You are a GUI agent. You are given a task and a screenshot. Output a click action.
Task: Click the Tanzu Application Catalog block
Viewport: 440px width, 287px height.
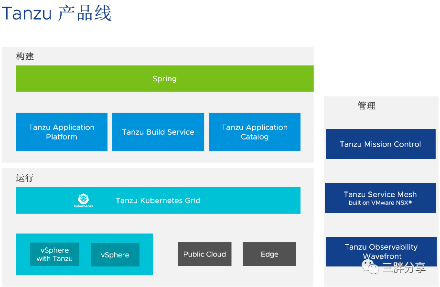[254, 132]
